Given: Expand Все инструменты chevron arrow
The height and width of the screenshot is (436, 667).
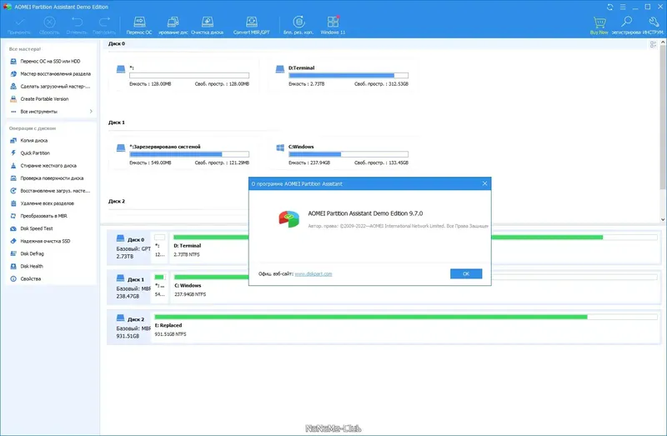Looking at the screenshot, I should click(x=91, y=112).
